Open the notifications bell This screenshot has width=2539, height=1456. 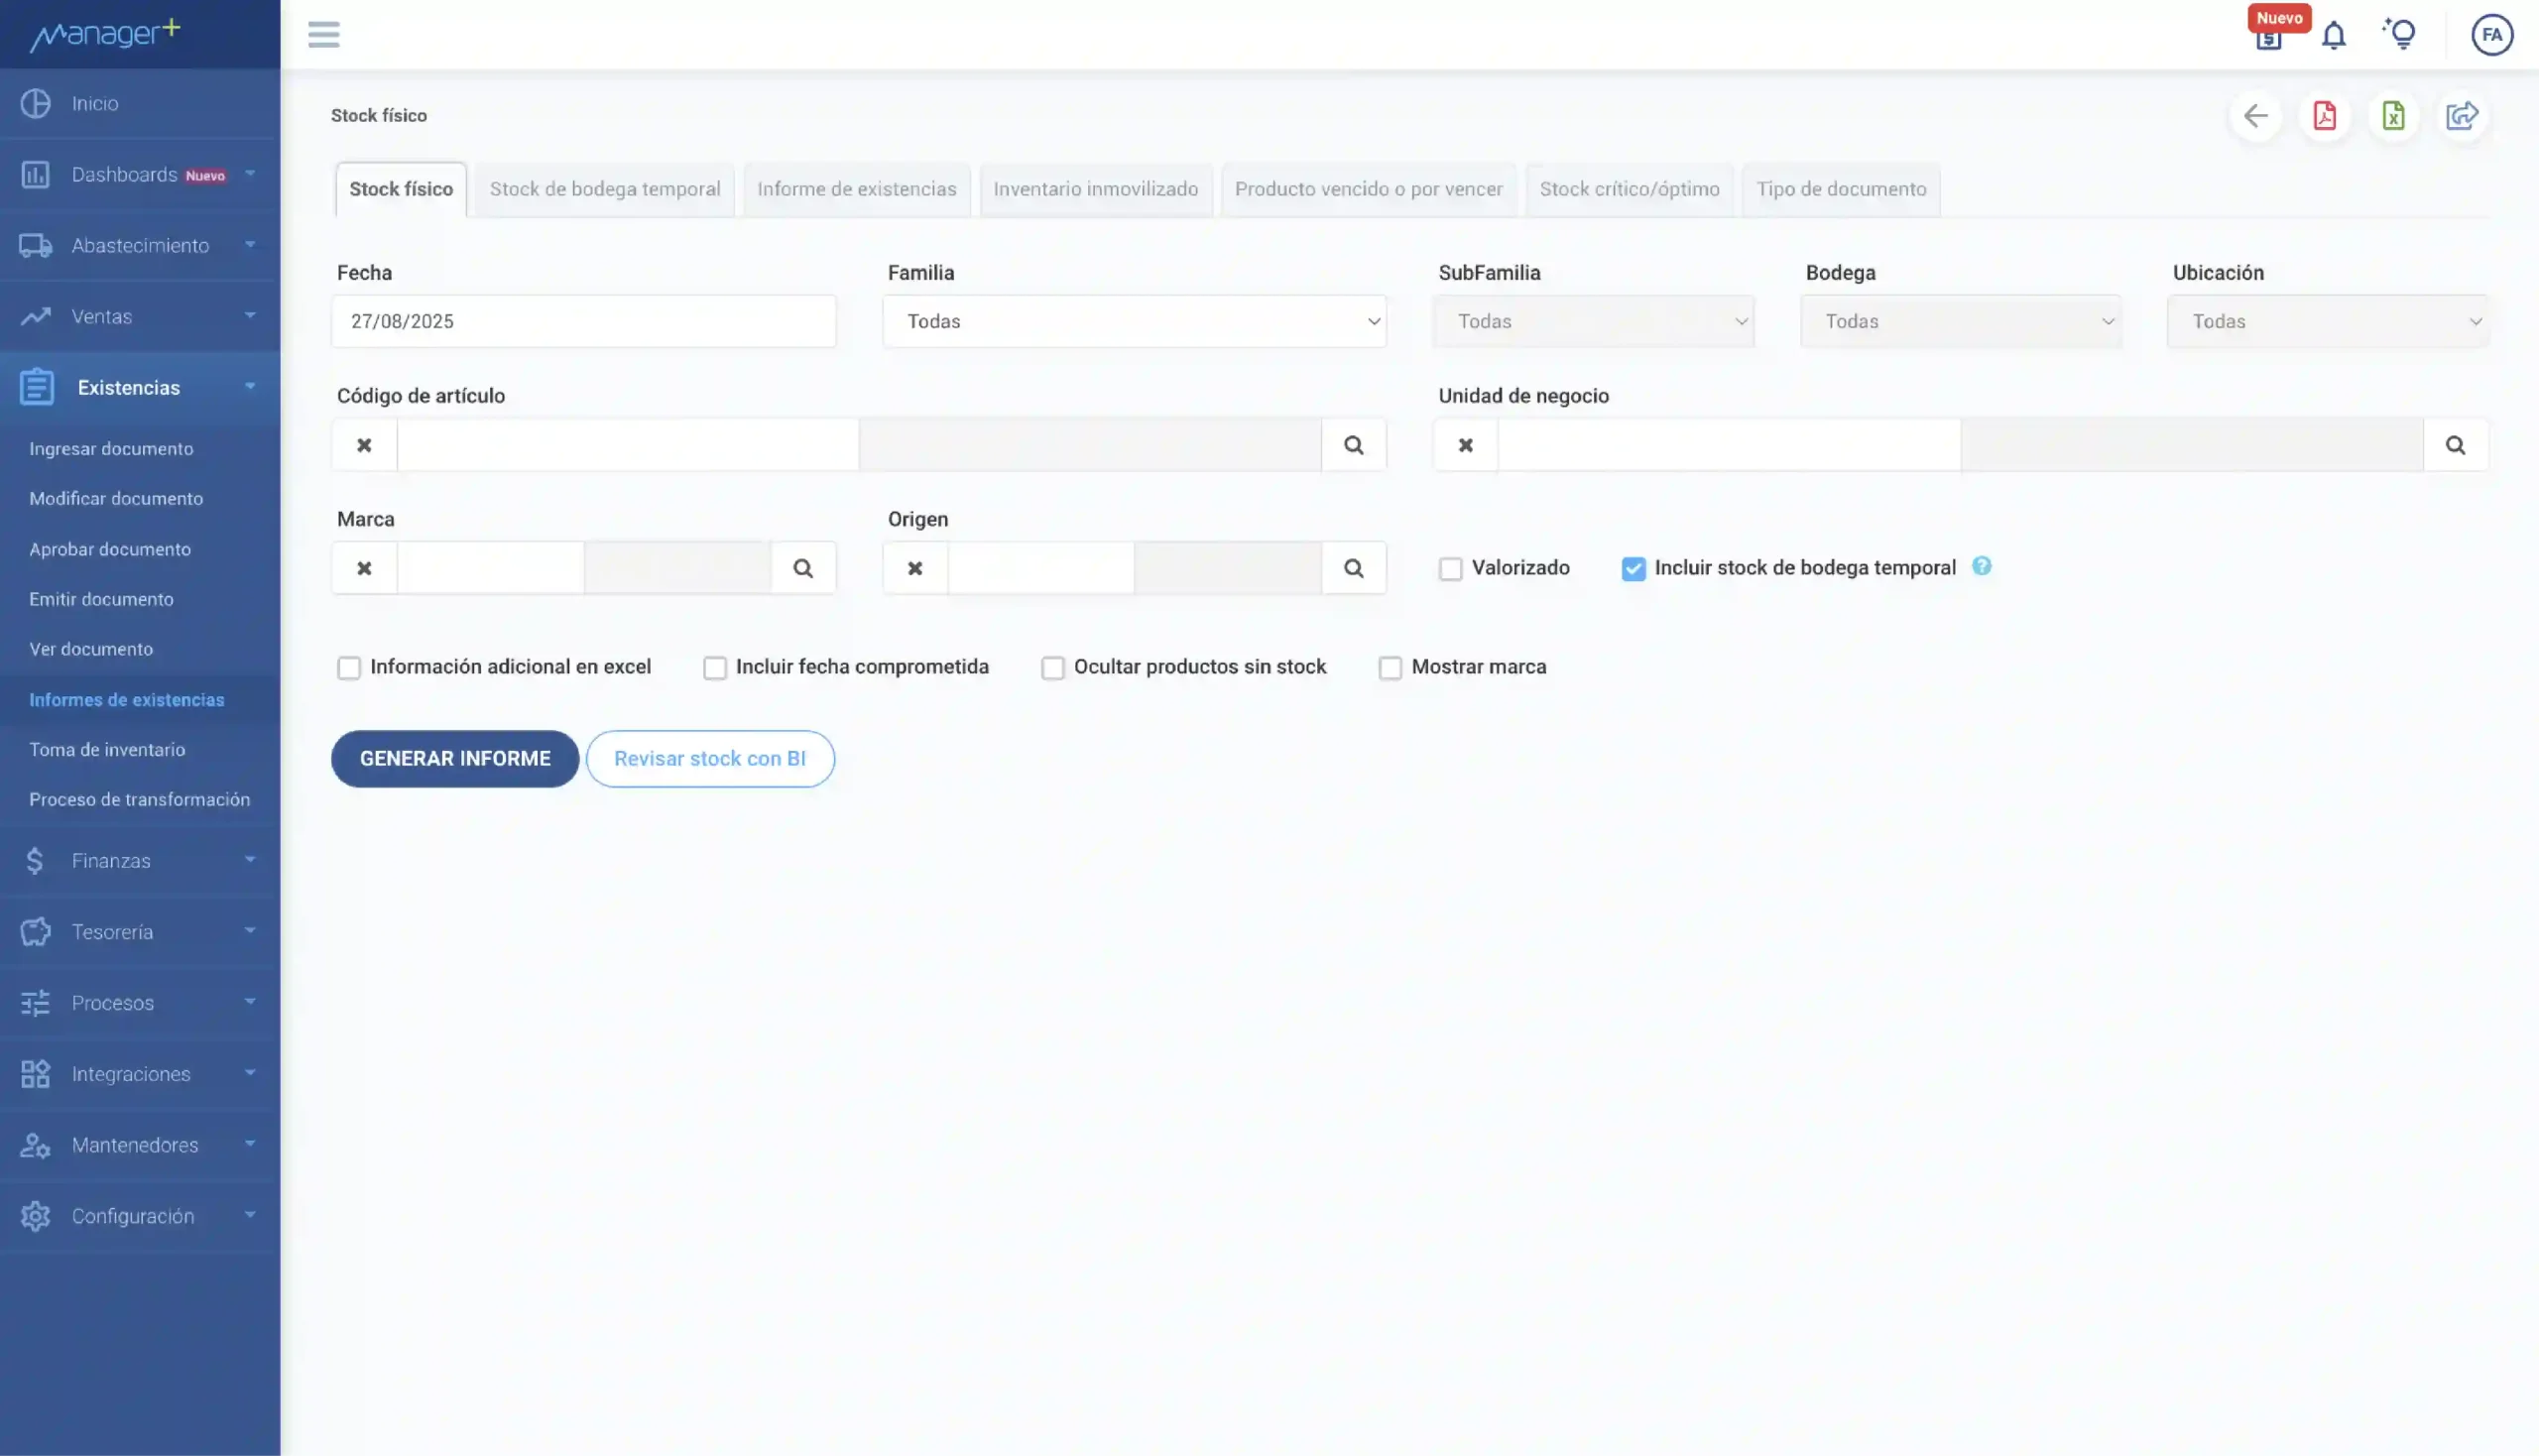[x=2333, y=36]
